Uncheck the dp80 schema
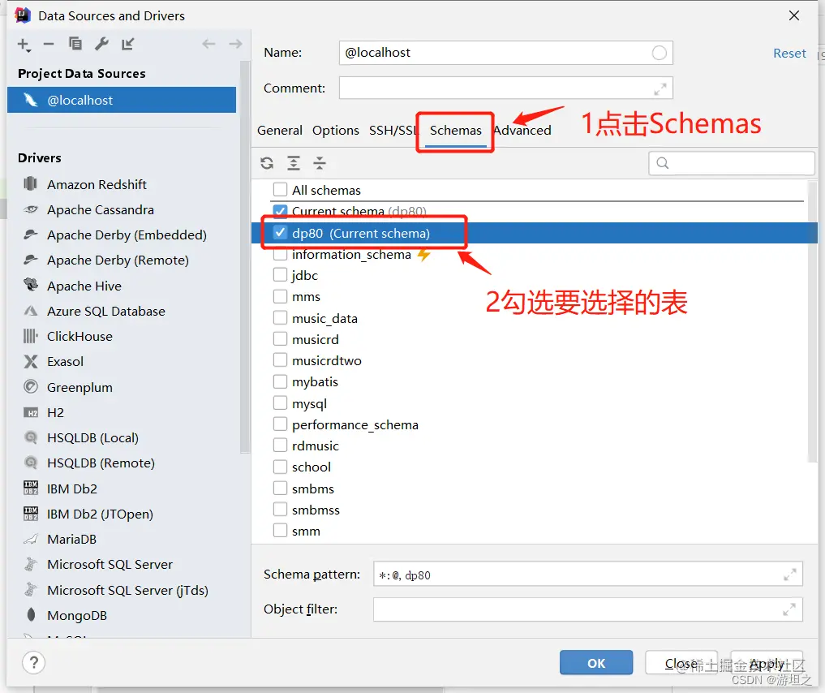This screenshot has width=825, height=693. point(279,233)
